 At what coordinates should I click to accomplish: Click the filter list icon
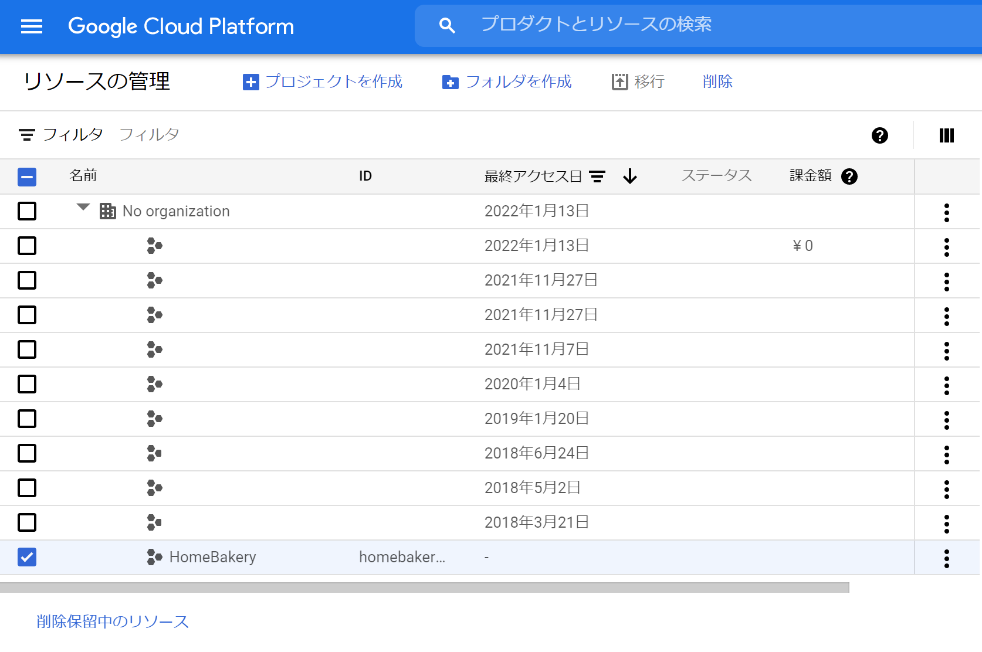point(27,135)
